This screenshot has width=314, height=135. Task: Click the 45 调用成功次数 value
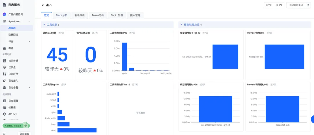tap(57, 55)
